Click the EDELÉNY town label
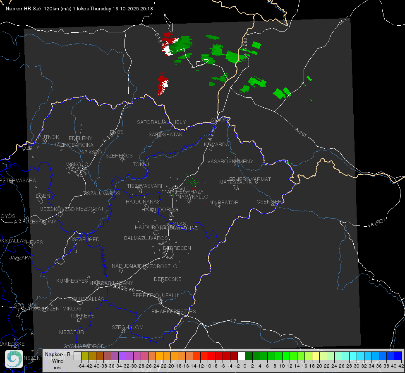Screen dimensions: 405x373 [80, 138]
